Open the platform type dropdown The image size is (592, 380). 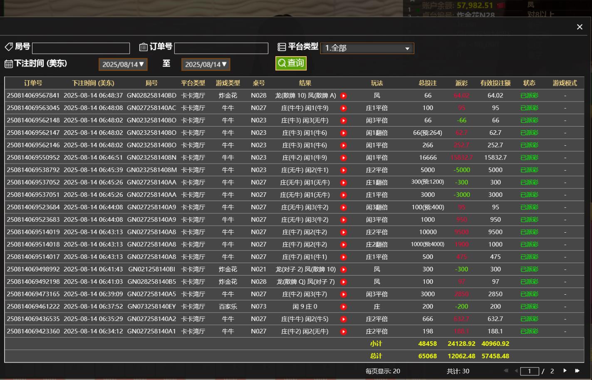pyautogui.click(x=367, y=48)
